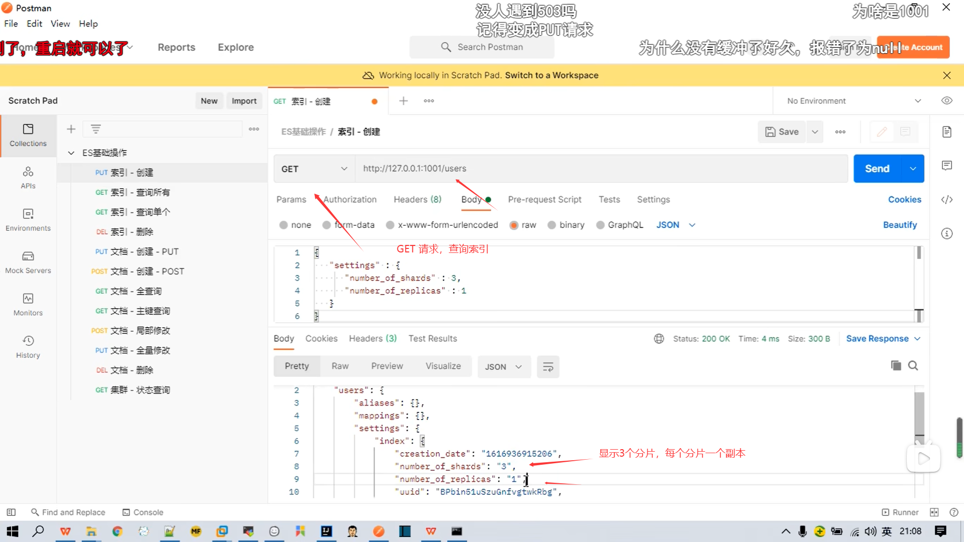
Task: Click the Beautify link
Action: click(x=899, y=225)
